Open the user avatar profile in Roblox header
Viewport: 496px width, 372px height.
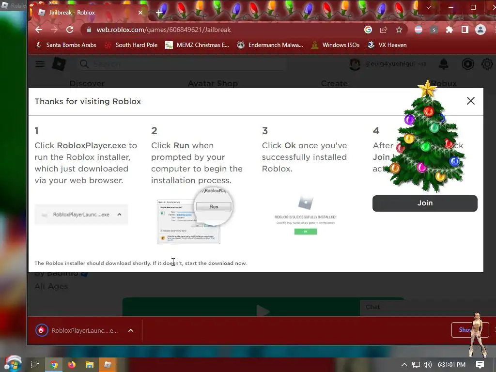point(355,64)
